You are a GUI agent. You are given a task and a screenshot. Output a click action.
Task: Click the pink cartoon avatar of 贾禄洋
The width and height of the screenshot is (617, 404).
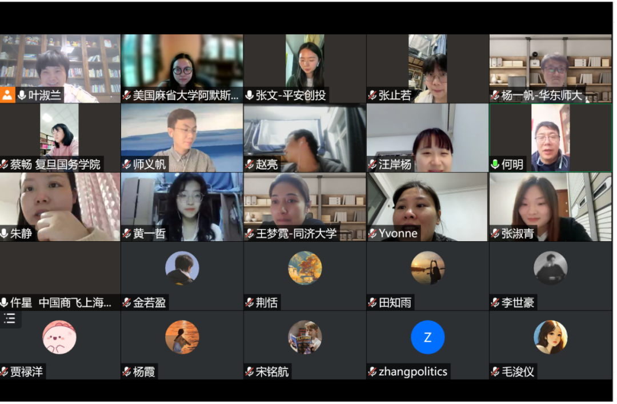point(59,338)
